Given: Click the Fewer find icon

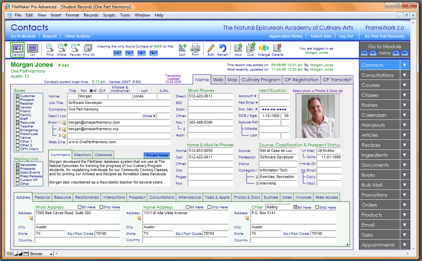Looking at the screenshot, I should (75, 48).
